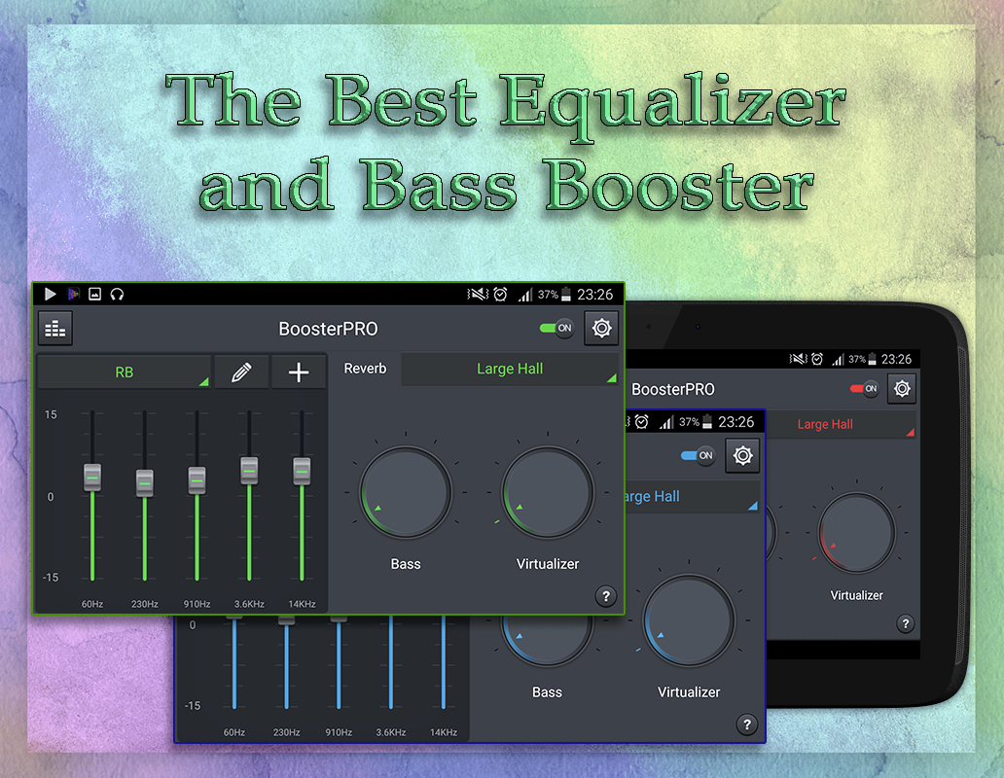The width and height of the screenshot is (1004, 778).
Task: Click the blue Bass knob
Action: (x=547, y=641)
